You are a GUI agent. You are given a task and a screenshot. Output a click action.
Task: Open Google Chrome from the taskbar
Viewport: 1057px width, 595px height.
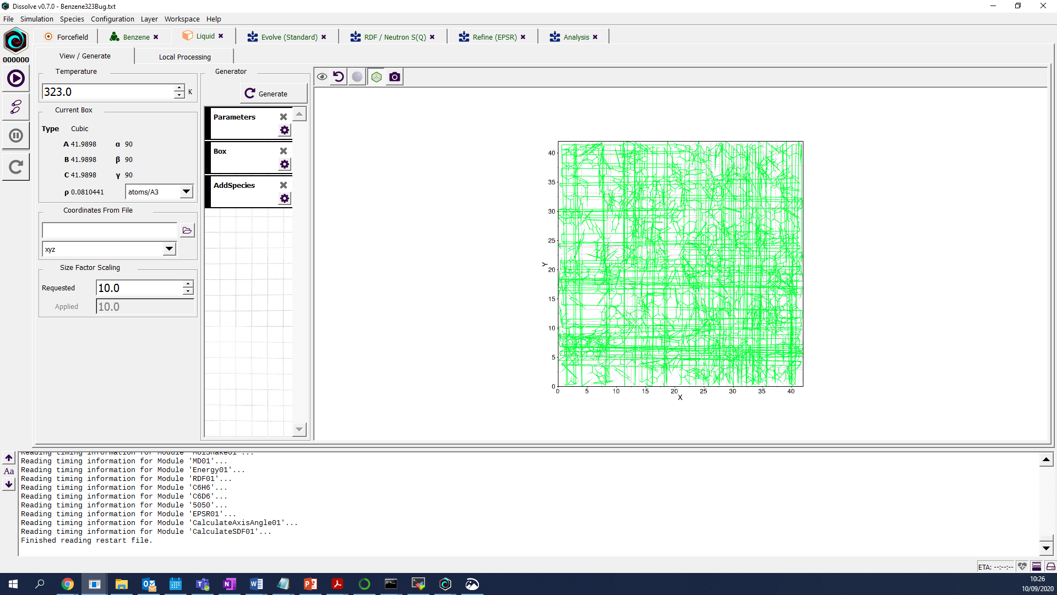(x=68, y=584)
